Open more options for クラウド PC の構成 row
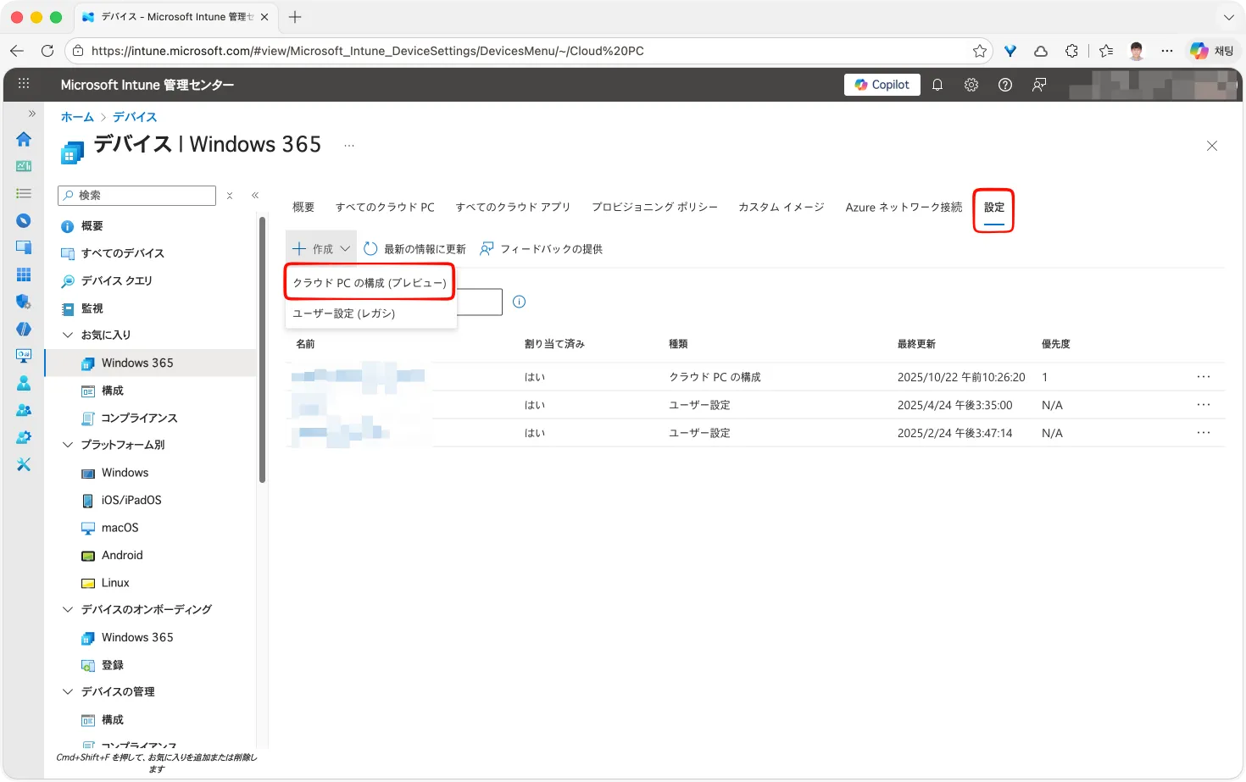 [x=1204, y=377]
